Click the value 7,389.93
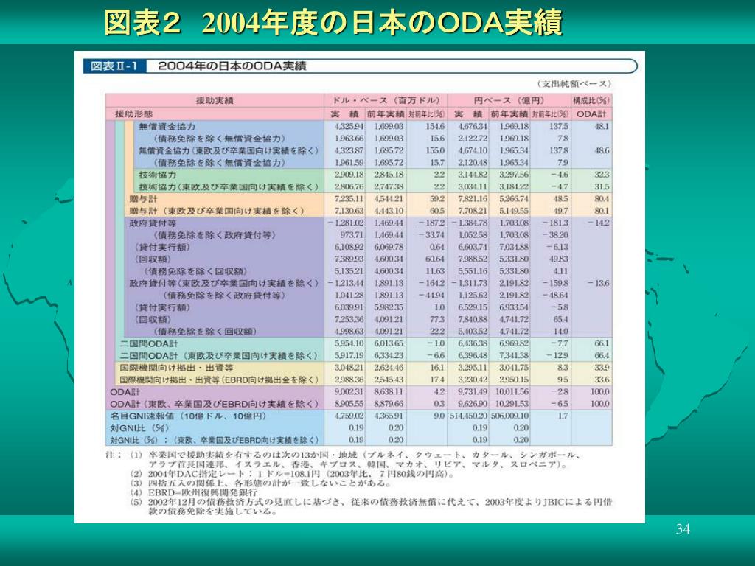 (x=349, y=259)
